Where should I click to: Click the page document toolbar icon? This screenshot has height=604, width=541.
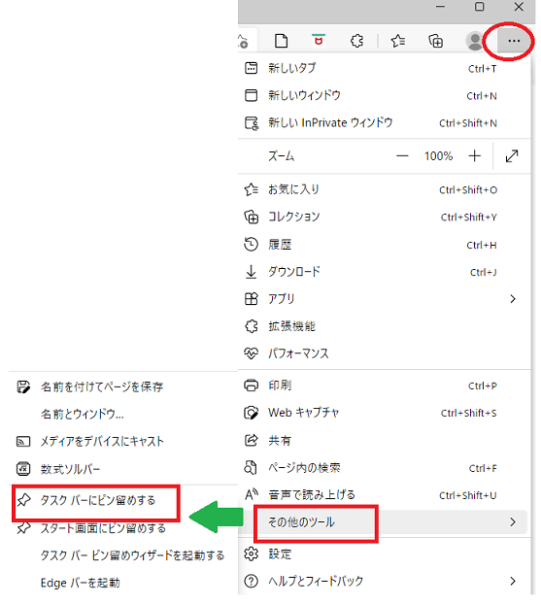coord(281,41)
